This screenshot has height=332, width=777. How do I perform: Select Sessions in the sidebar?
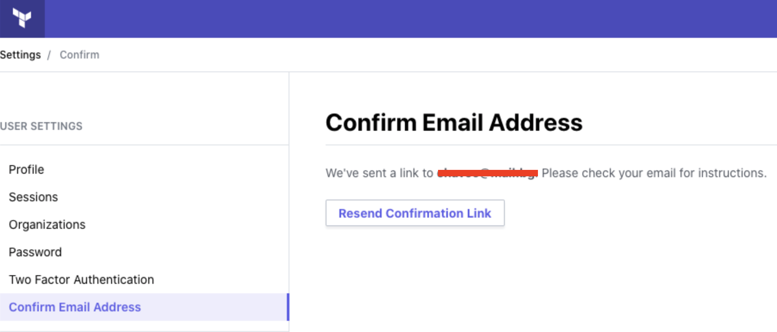[33, 197]
